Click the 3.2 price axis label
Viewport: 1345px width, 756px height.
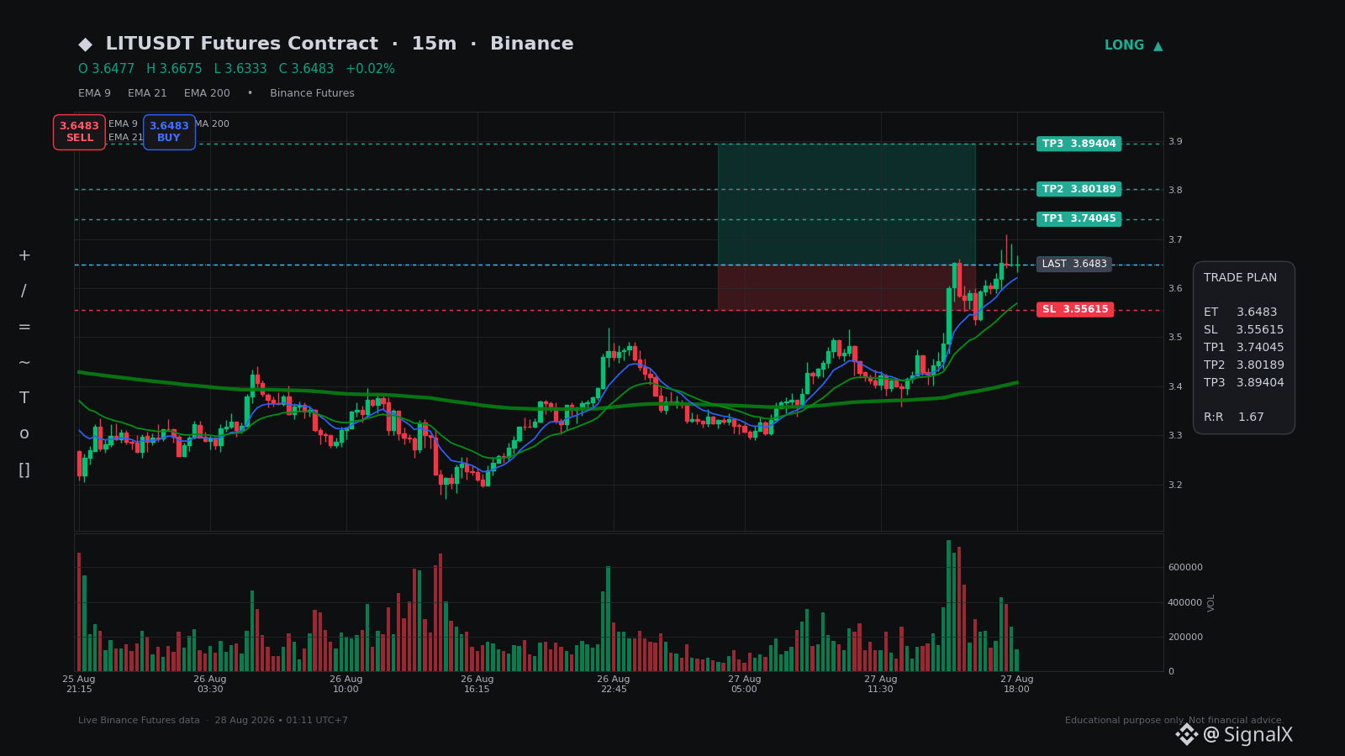[1175, 486]
